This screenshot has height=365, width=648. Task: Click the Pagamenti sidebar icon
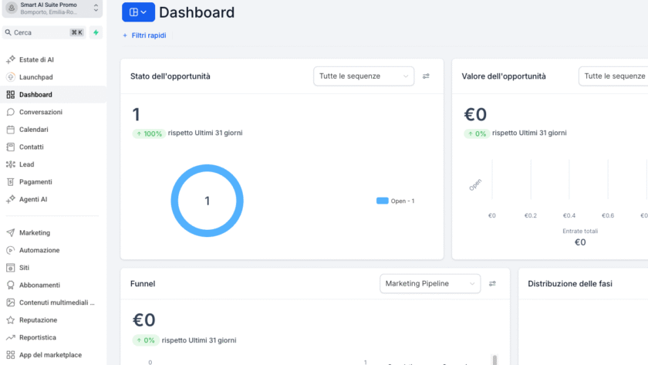click(x=11, y=182)
